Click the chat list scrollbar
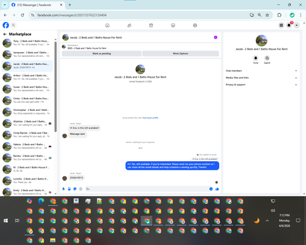 click(56, 87)
